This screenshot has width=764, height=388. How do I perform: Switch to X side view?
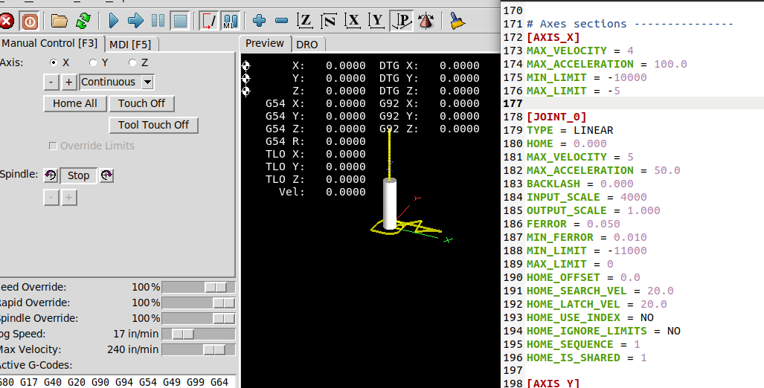coord(353,21)
